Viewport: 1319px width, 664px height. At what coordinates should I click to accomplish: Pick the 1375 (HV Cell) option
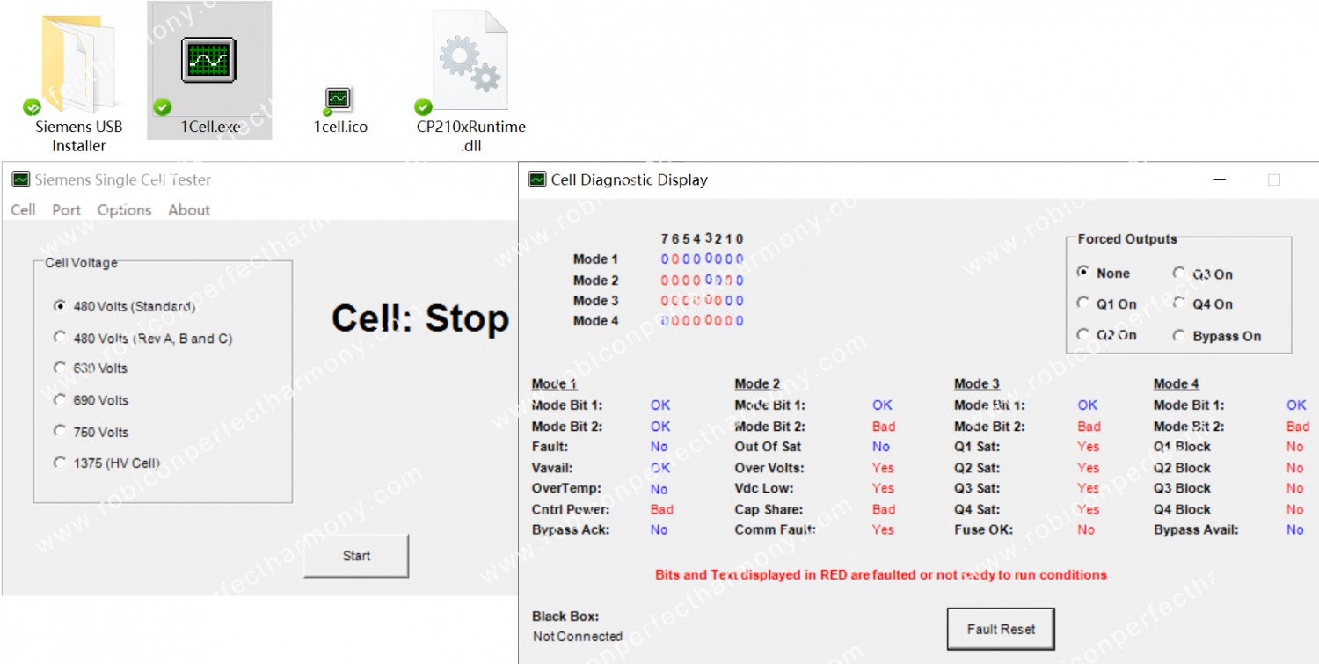point(106,463)
